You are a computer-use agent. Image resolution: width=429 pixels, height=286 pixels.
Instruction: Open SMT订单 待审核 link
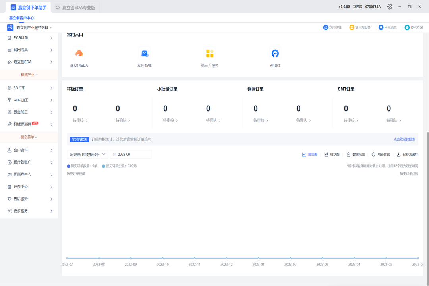(x=351, y=120)
